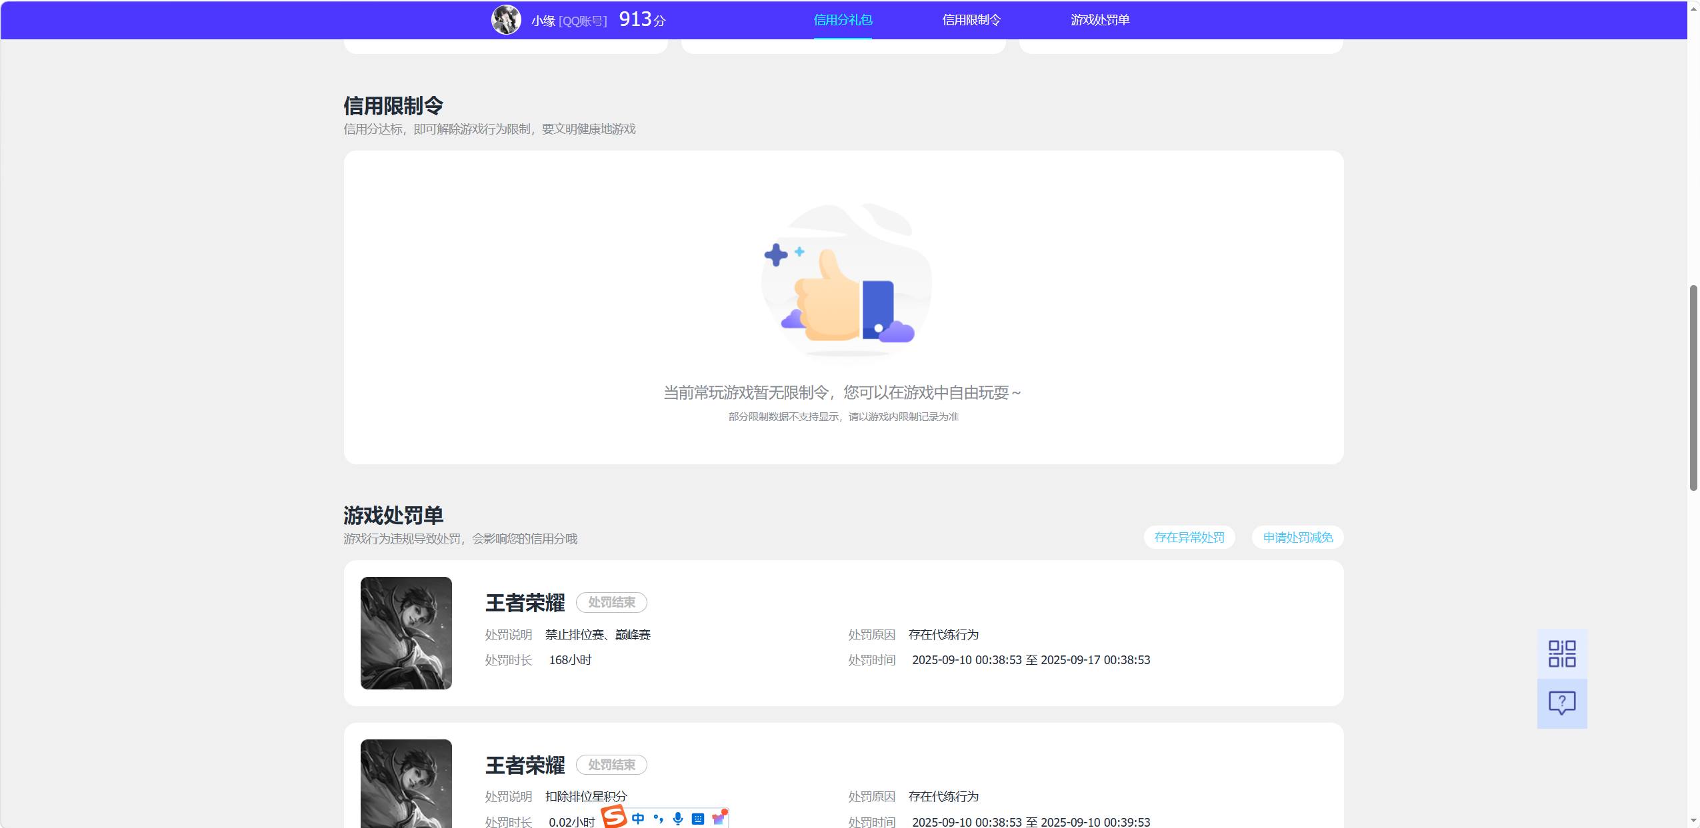Click the 游戏处罚单 section heading
The image size is (1700, 828).
(x=393, y=515)
